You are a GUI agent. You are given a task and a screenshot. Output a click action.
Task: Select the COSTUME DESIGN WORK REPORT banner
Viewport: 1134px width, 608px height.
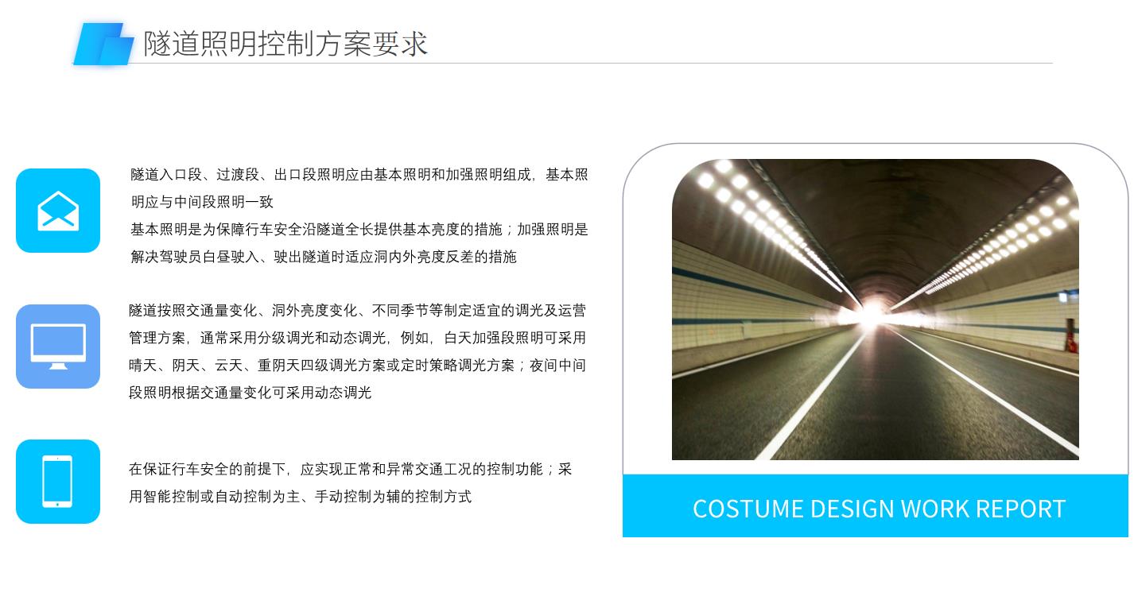click(x=876, y=506)
